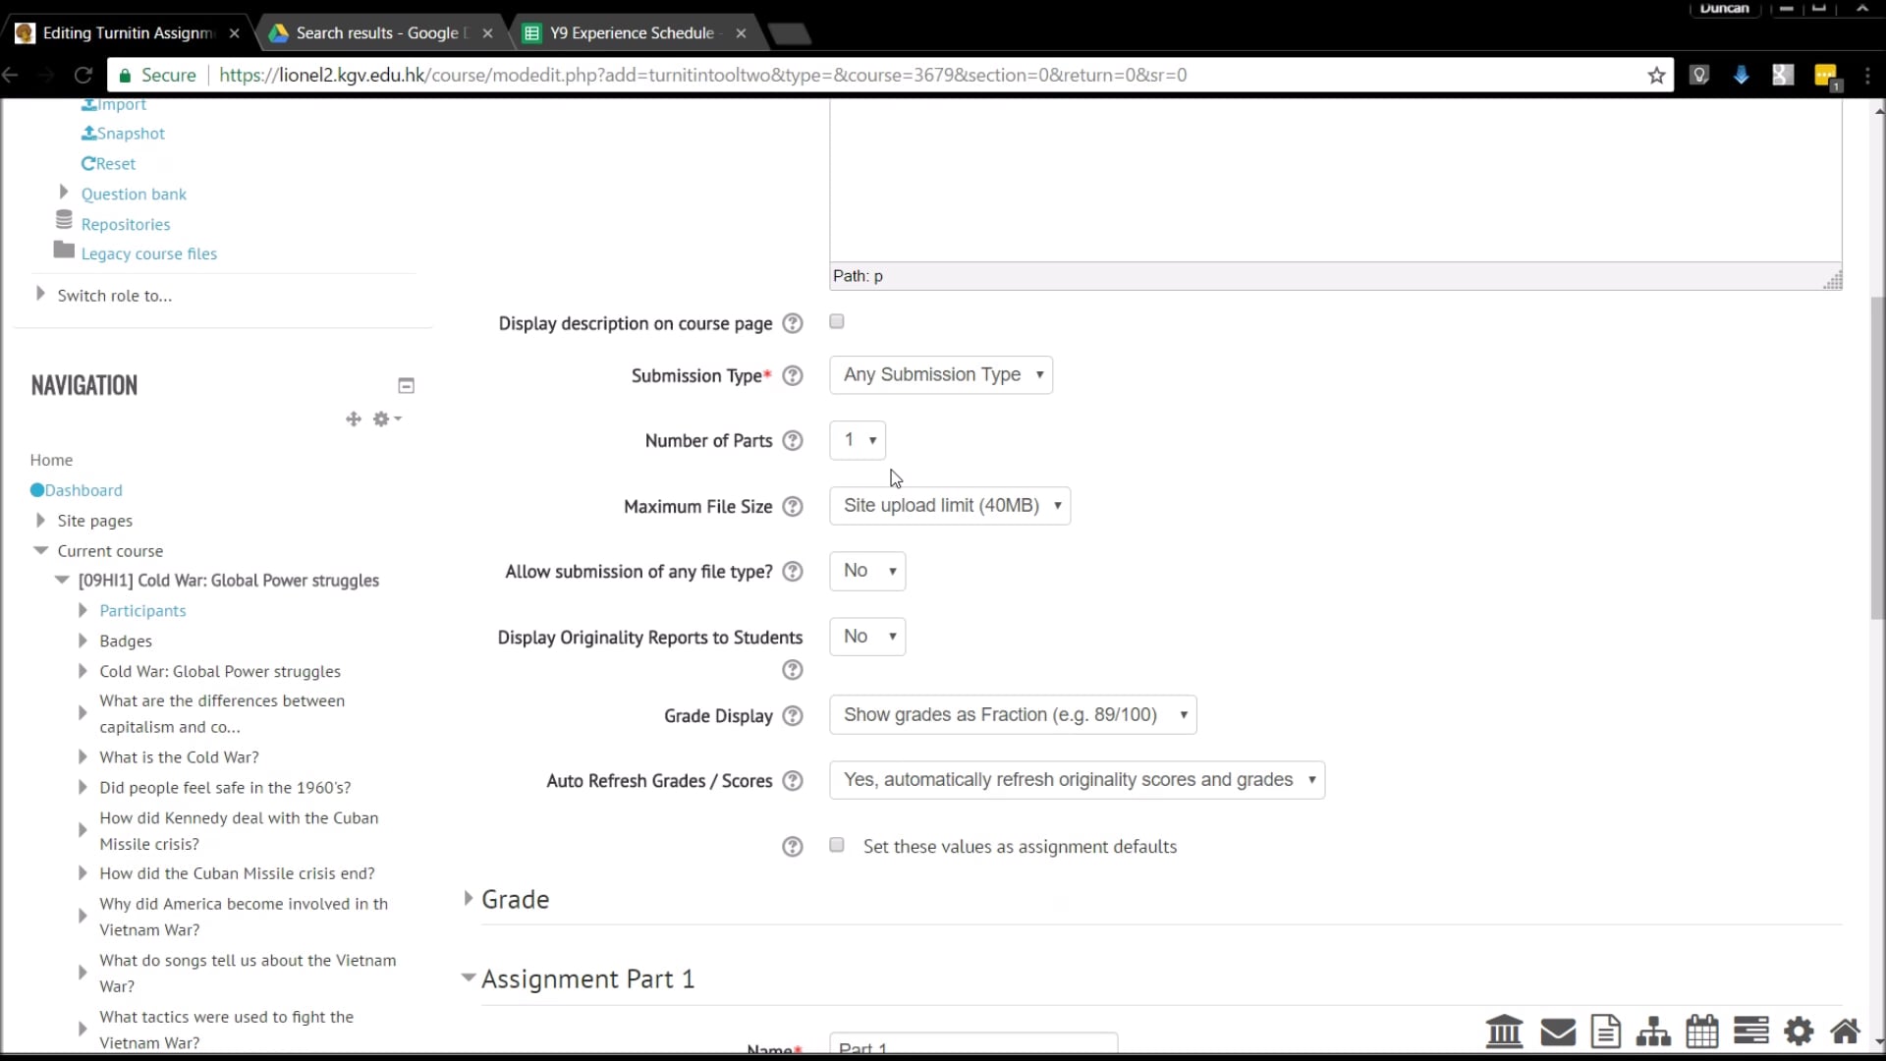Open the sitemap icon in bottom toolbar
The image size is (1886, 1061).
1653,1032
